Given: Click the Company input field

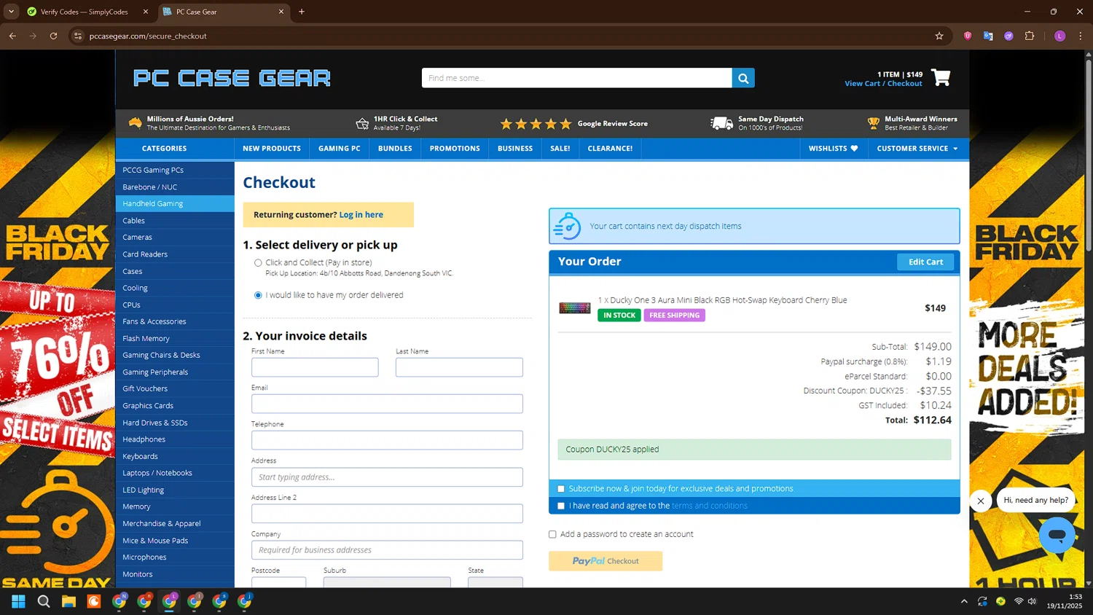Looking at the screenshot, I should coord(387,550).
